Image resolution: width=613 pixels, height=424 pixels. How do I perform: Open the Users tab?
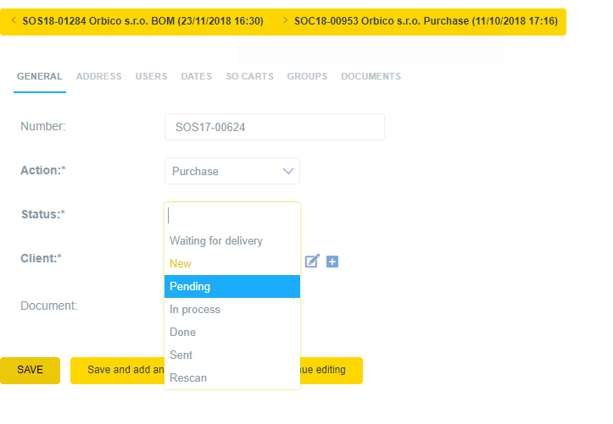(151, 76)
